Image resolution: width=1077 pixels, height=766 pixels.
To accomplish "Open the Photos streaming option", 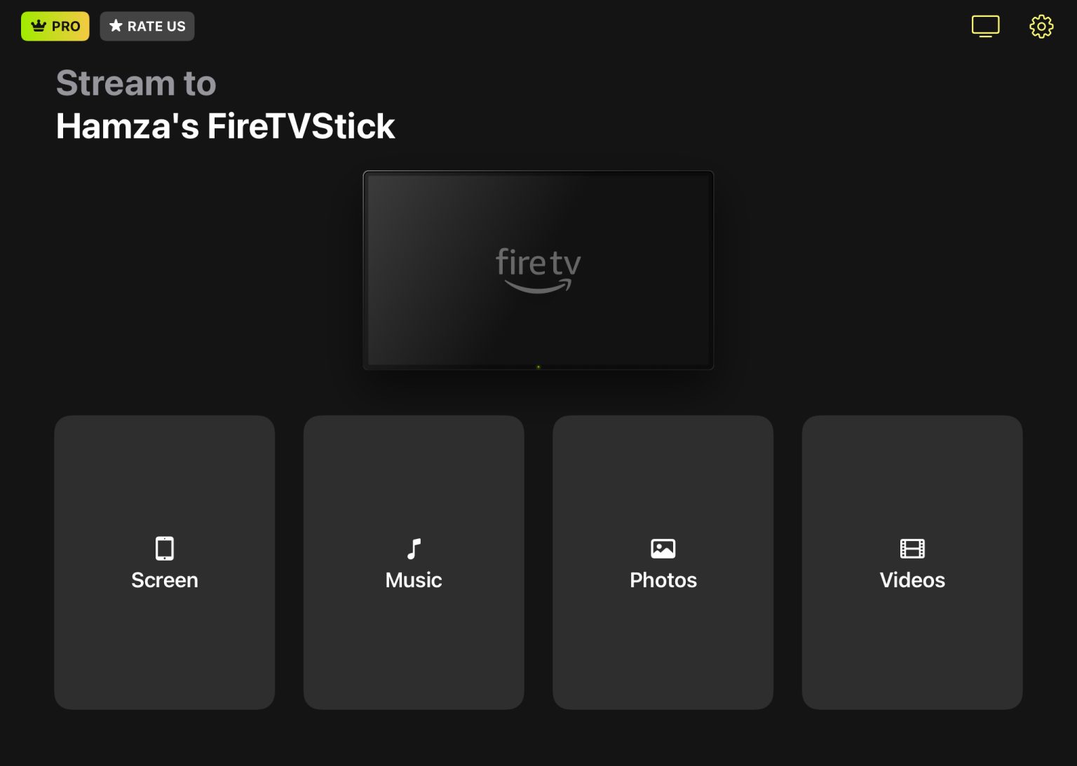I will (x=662, y=561).
